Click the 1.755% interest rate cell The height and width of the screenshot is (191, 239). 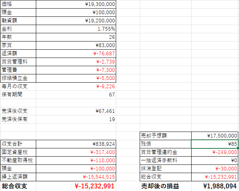click(76, 29)
